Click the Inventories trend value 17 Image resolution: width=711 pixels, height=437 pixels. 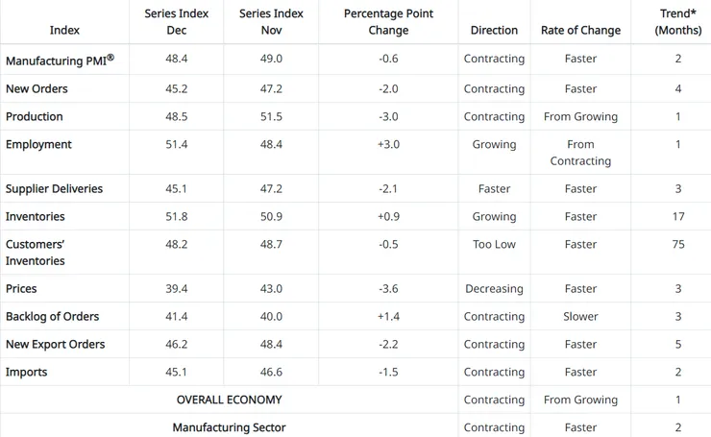[678, 217]
